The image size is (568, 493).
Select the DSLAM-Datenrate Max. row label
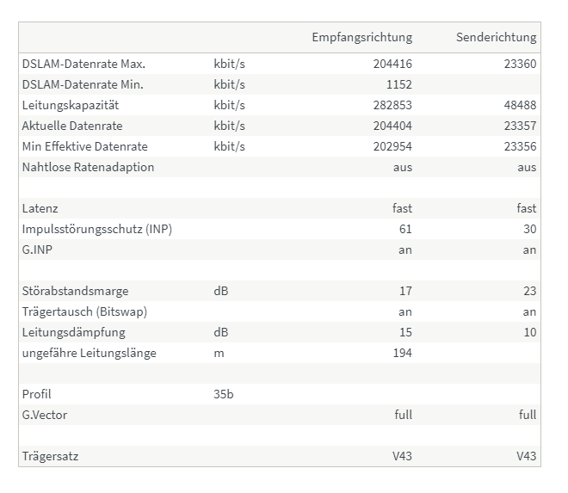tap(83, 65)
